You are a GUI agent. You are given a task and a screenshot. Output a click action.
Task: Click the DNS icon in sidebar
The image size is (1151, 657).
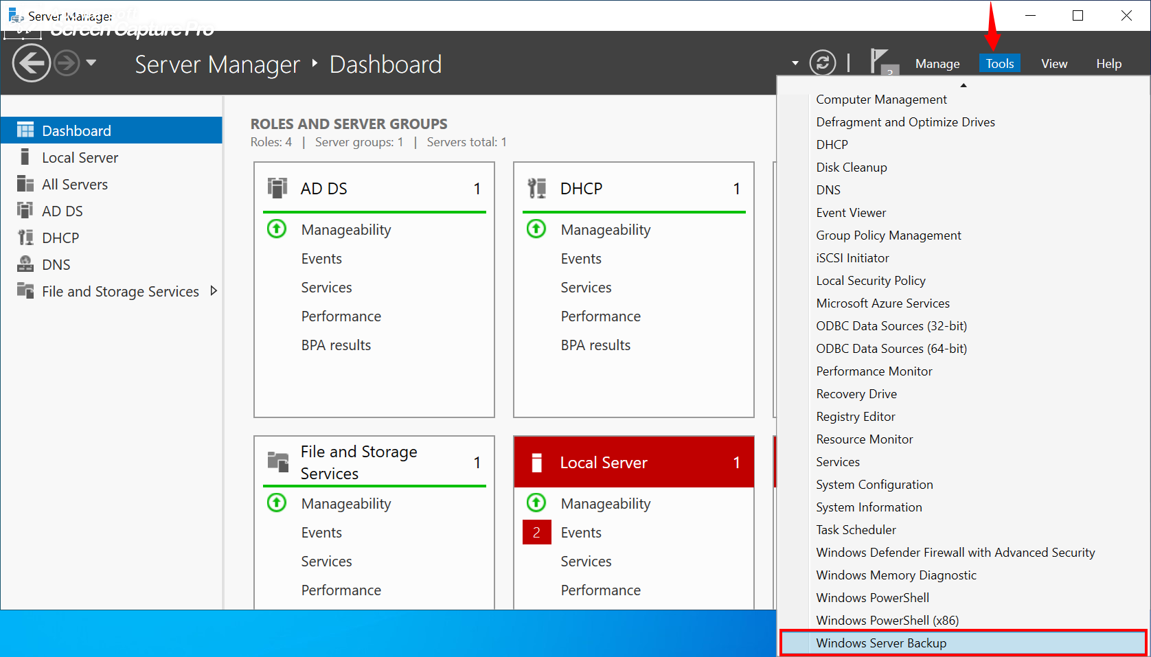tap(25, 264)
